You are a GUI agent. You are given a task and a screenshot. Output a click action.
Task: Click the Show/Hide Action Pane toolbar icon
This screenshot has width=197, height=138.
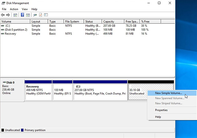(x=28, y=15)
